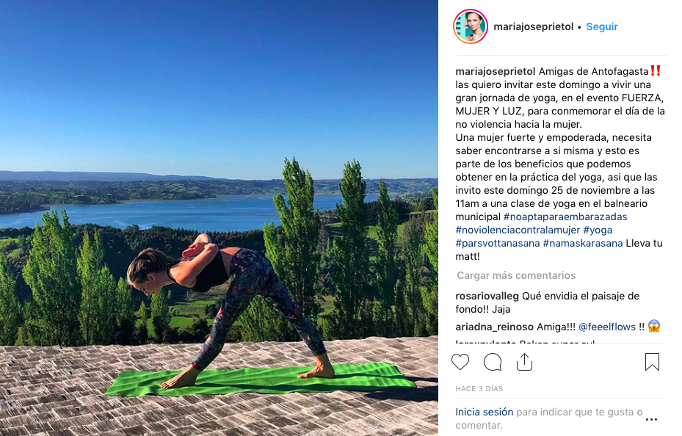The height and width of the screenshot is (436, 682).
Task: Share the post using the upload arrow icon
Action: (x=524, y=362)
